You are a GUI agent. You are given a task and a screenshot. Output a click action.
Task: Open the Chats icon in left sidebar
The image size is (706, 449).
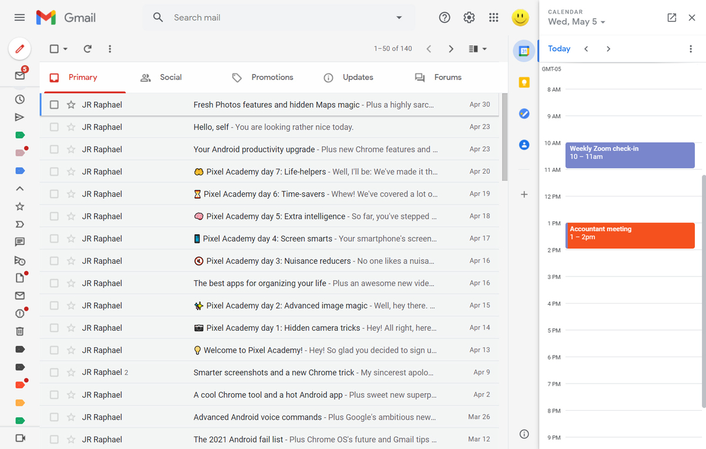pyautogui.click(x=19, y=242)
